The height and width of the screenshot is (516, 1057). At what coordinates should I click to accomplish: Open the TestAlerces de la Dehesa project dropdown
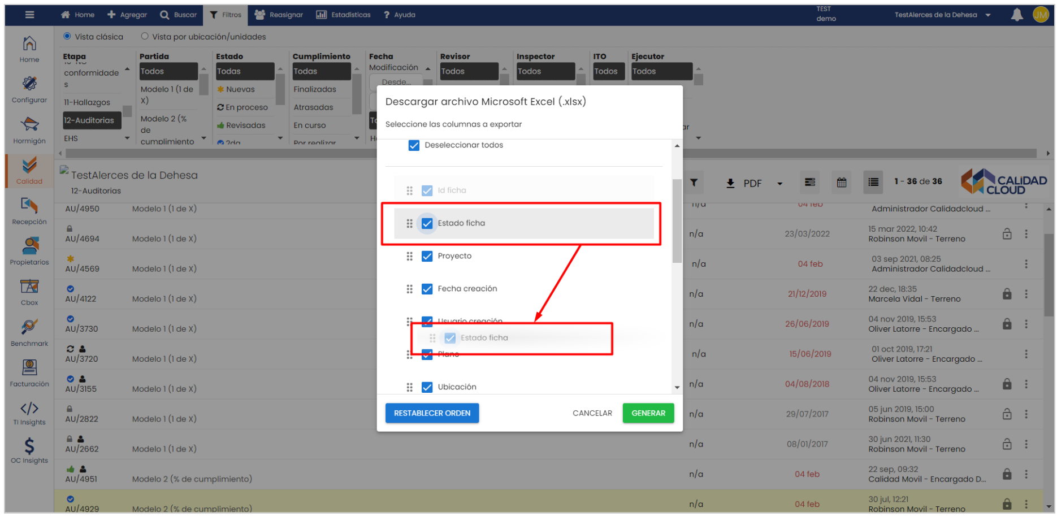942,15
